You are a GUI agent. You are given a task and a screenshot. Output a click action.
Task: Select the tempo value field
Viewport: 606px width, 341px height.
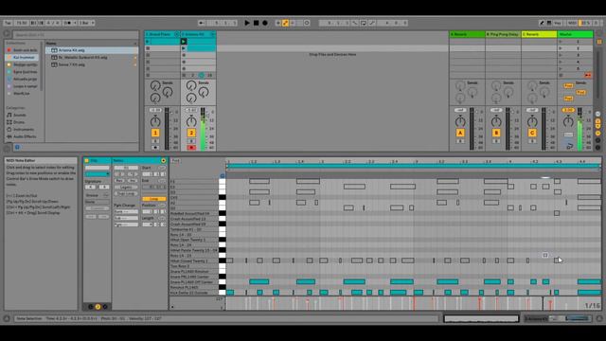pyautogui.click(x=21, y=23)
